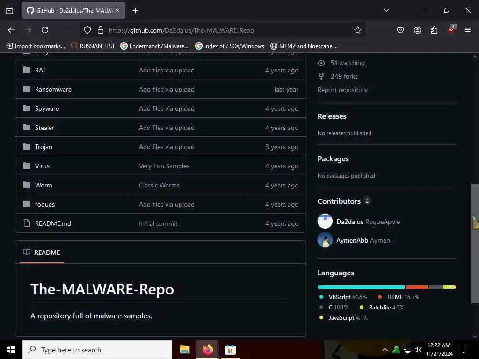
Task: Open the Ransomware folder
Action: [53, 89]
